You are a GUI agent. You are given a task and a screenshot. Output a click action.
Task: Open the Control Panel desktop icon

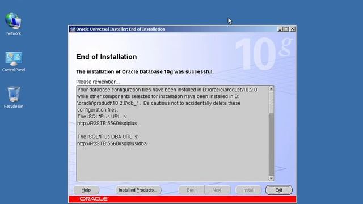point(14,62)
